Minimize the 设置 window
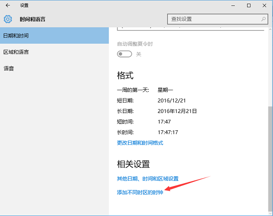Image resolution: width=273 pixels, height=216 pixels. [x=233, y=5]
